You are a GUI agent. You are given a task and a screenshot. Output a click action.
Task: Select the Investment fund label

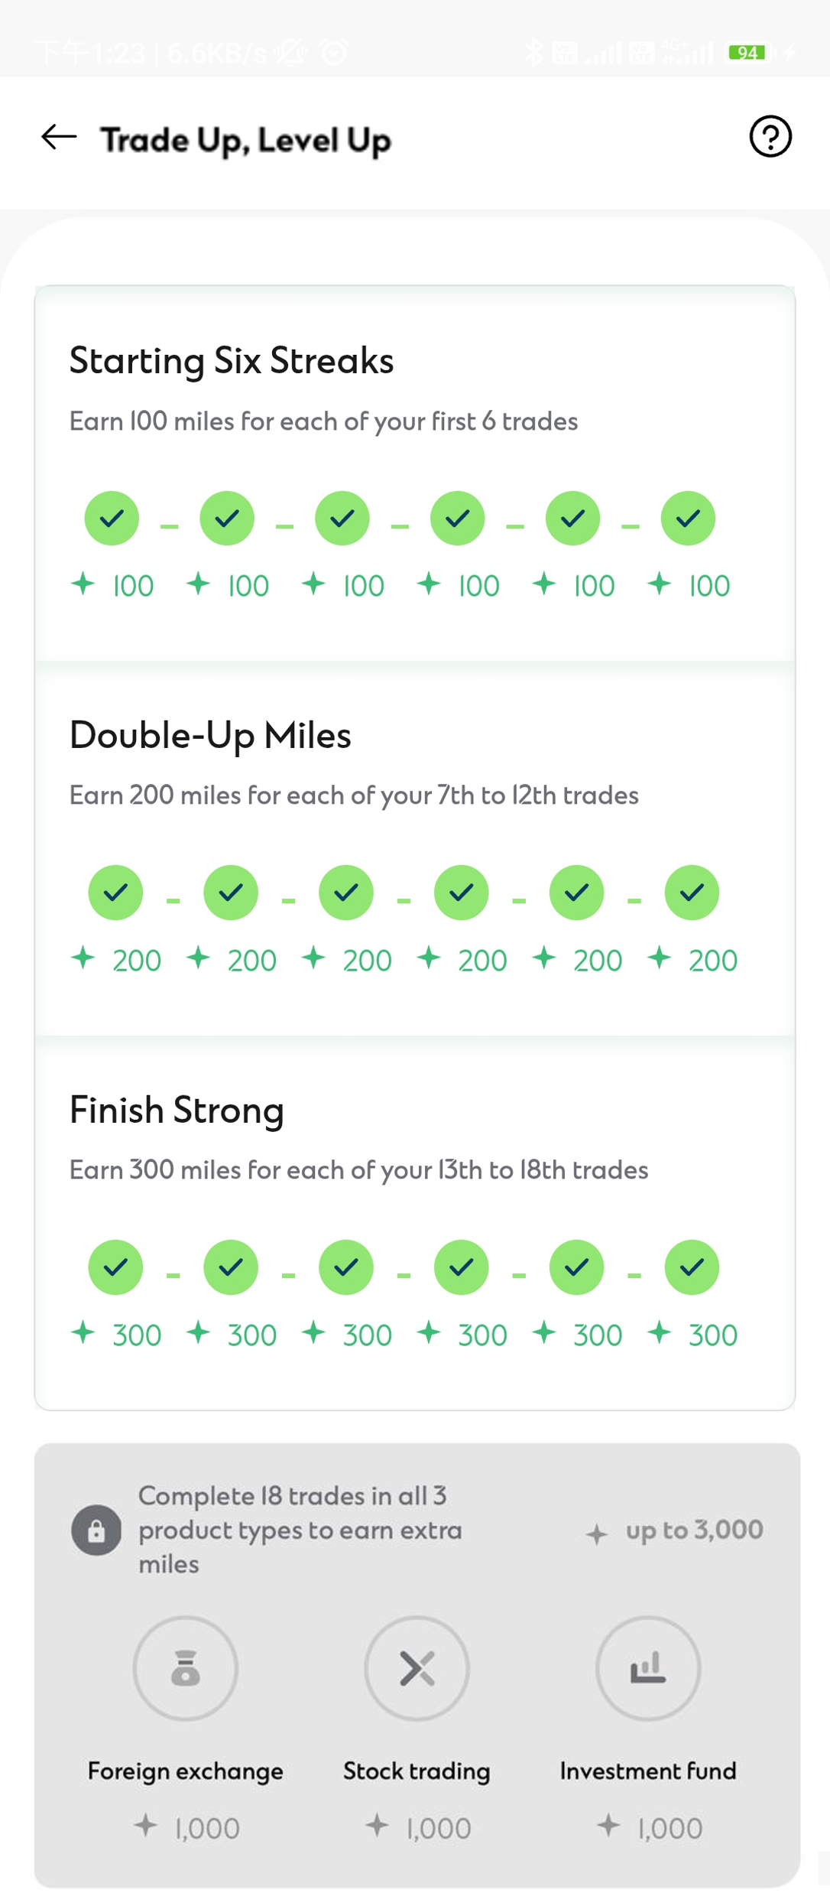[x=648, y=1771]
